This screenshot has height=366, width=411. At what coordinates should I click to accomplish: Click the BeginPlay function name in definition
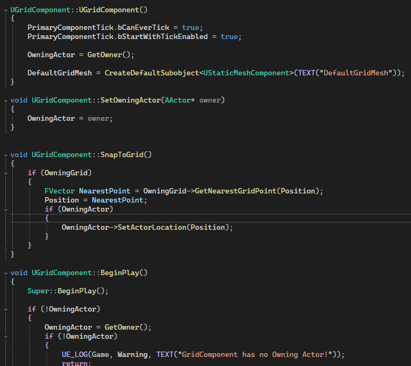point(120,272)
